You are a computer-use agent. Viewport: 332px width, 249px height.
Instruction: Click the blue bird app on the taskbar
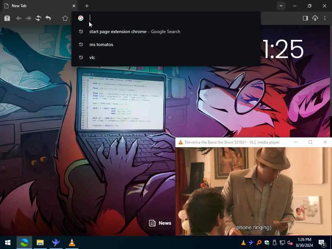tap(56, 243)
